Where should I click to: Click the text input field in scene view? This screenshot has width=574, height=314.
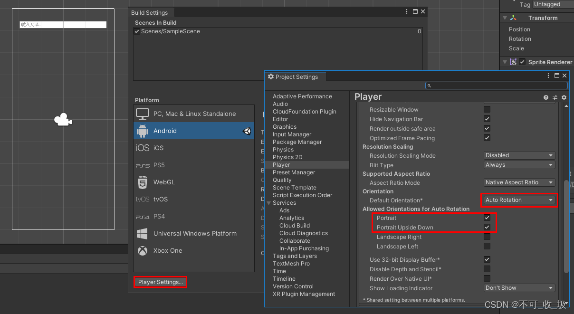tap(63, 25)
